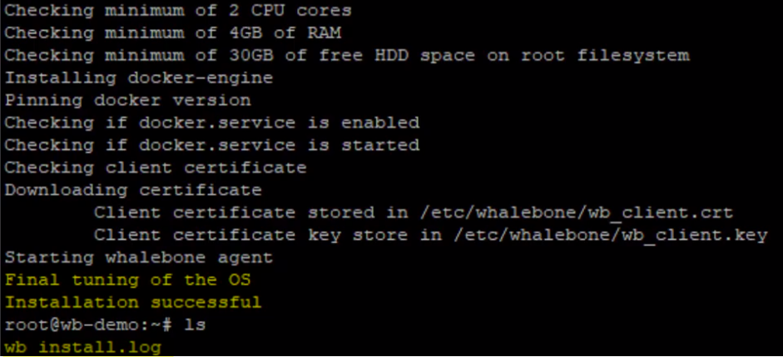
Task: Click the "Checking minimum of 2 CPU cores" line
Action: pos(178,11)
